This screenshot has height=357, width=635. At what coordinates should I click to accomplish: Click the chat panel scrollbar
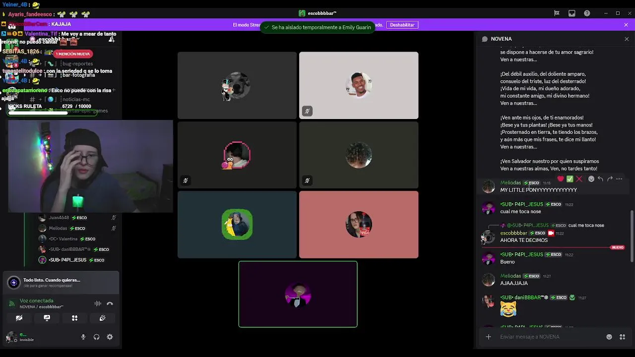(632, 236)
